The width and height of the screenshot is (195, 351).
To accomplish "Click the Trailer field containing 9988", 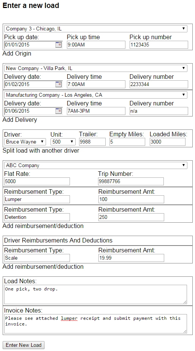I will (92, 142).
